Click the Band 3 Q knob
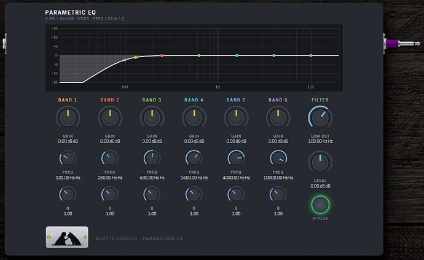The width and height of the screenshot is (424, 260). click(x=152, y=194)
